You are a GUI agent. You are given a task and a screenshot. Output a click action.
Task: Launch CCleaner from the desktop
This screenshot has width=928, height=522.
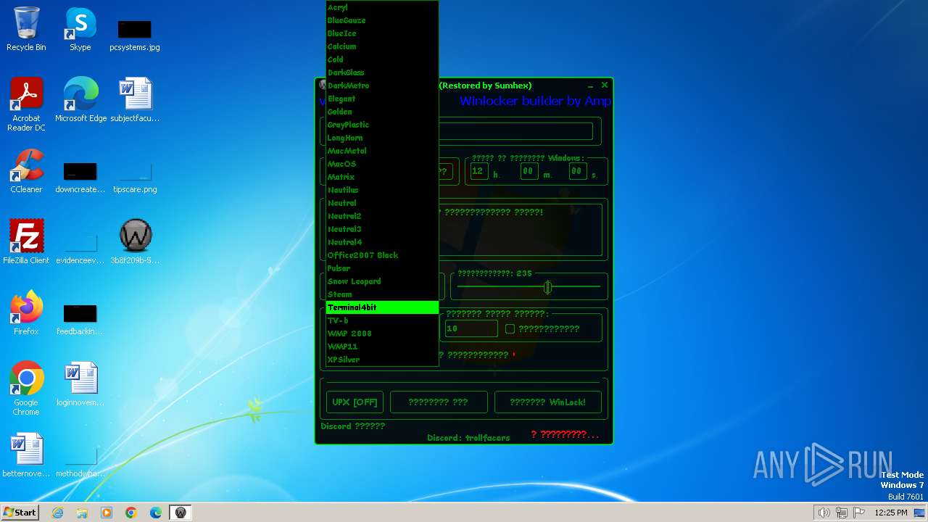pyautogui.click(x=26, y=171)
